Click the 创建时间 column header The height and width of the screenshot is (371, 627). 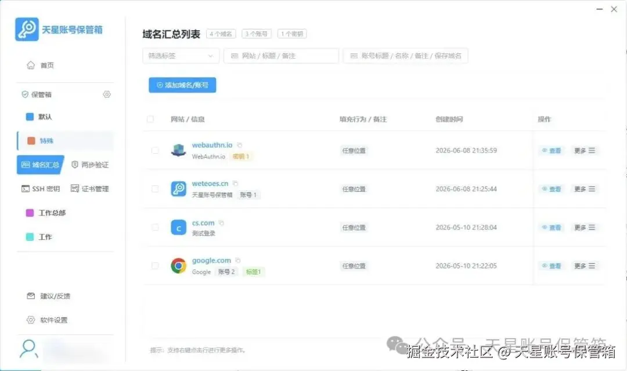[x=449, y=119]
